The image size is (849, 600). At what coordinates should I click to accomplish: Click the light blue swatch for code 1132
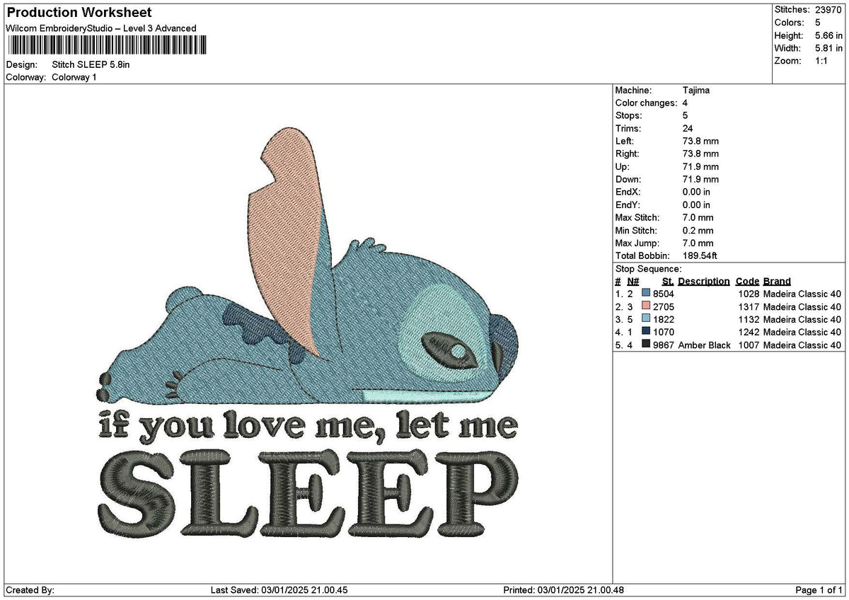click(x=646, y=319)
